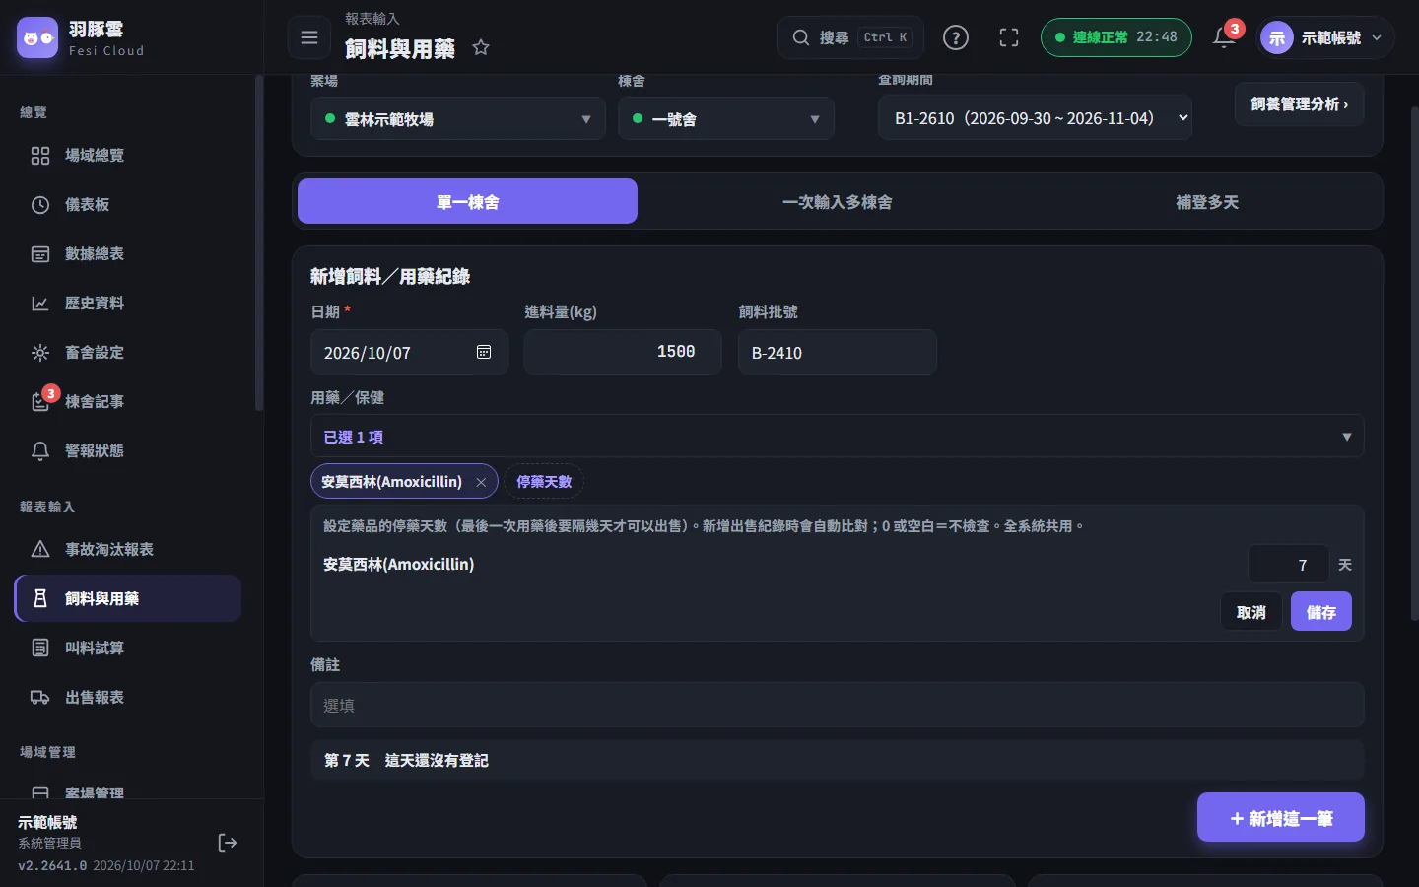This screenshot has height=887, width=1419.
Task: Toggle the 停藥天數 chip
Action: coord(544,482)
